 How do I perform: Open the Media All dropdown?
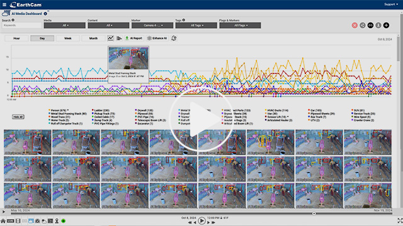coord(64,25)
